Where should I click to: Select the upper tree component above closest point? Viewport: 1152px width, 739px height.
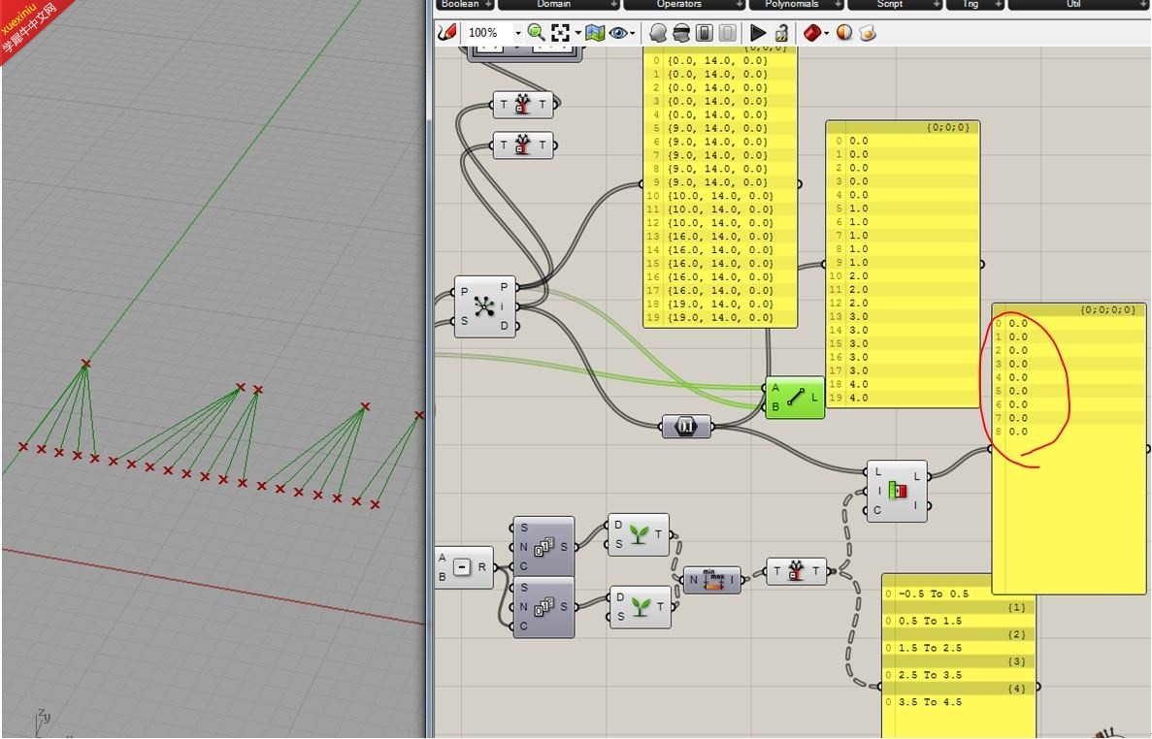pos(522,104)
